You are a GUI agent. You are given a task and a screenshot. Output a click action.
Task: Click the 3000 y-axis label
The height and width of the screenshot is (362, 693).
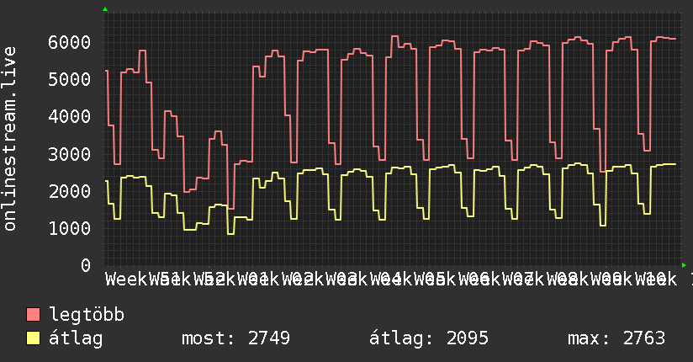tap(70, 154)
